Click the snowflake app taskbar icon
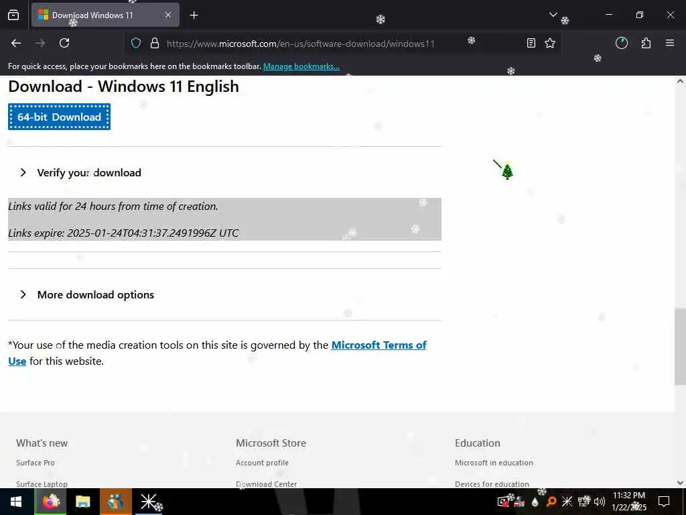This screenshot has height=515, width=686. [x=149, y=502]
